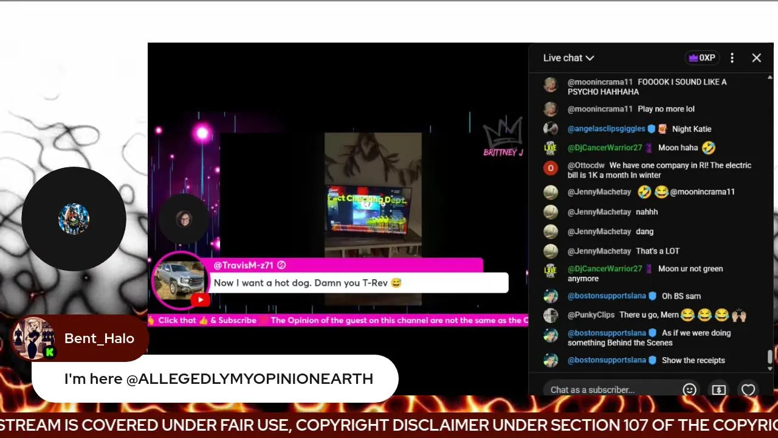
Task: Click @angelasclipsgiggles profile avatar
Action: (551, 129)
